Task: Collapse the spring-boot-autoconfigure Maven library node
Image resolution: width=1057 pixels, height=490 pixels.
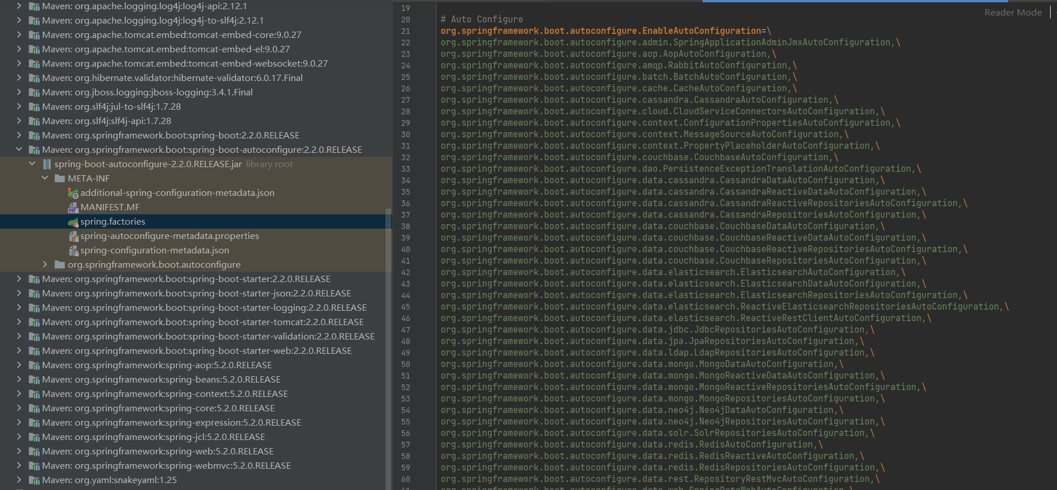Action: 19,149
